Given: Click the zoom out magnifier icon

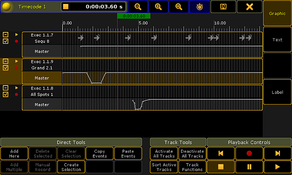Looking at the screenshot, I should (138, 7).
